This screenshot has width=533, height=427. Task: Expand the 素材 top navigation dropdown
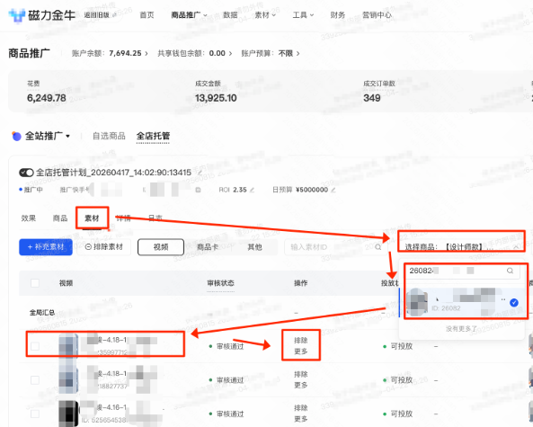[265, 15]
